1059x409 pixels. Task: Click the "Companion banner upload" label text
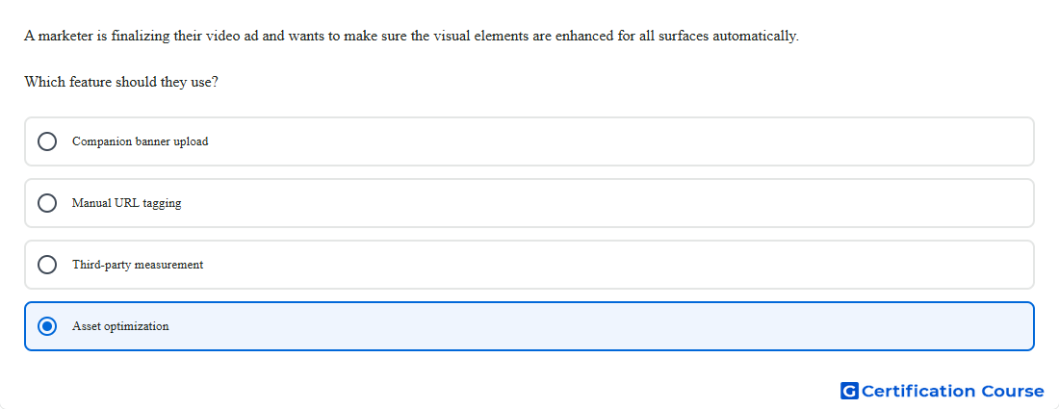(140, 141)
